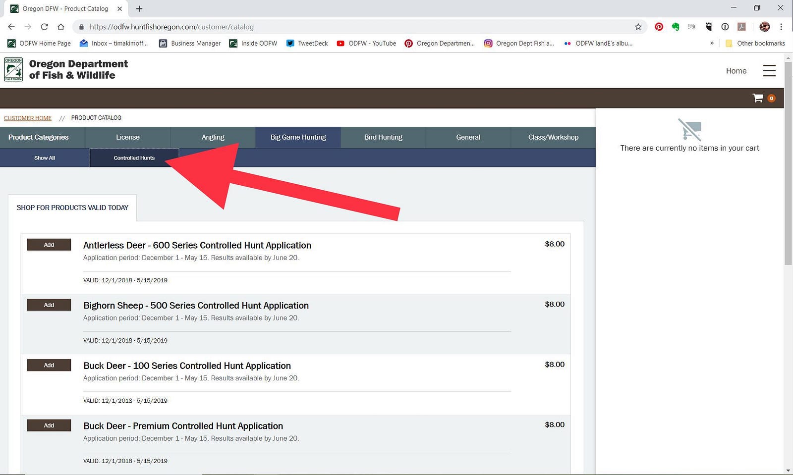Screen dimensions: 793x475
Task: Open the Chrome profile avatar
Action: [x=764, y=27]
